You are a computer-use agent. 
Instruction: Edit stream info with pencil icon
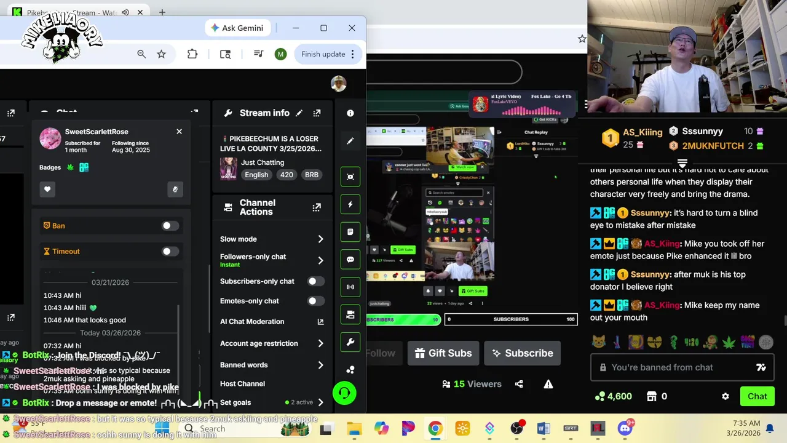coord(299,113)
